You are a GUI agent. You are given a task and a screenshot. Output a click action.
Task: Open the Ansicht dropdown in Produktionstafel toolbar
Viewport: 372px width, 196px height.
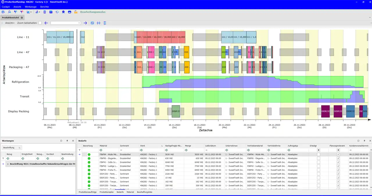pyautogui.click(x=10, y=23)
